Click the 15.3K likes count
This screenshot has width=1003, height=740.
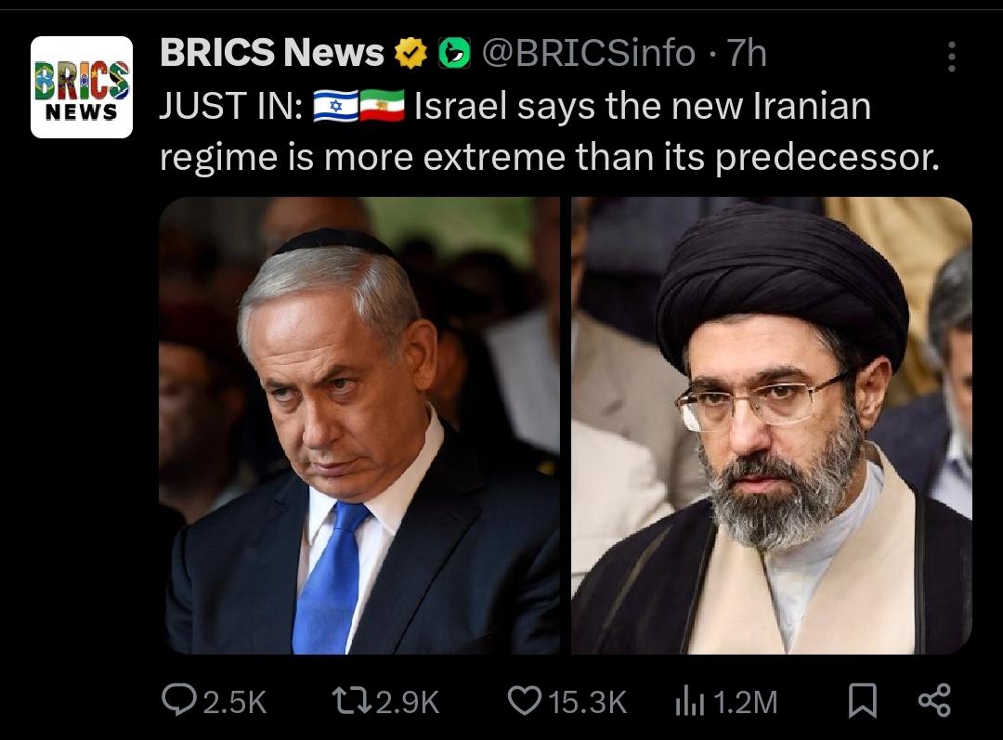point(587,702)
